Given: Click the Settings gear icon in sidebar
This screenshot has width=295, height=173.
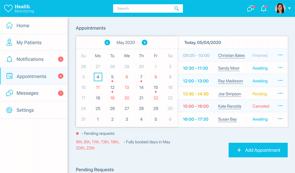Looking at the screenshot, I should pyautogui.click(x=9, y=110).
